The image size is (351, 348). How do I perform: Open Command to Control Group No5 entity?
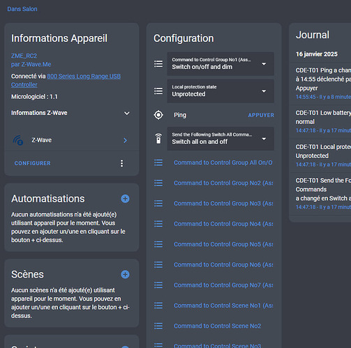pos(223,244)
